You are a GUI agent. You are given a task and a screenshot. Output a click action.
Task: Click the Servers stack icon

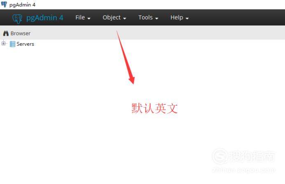[12, 44]
